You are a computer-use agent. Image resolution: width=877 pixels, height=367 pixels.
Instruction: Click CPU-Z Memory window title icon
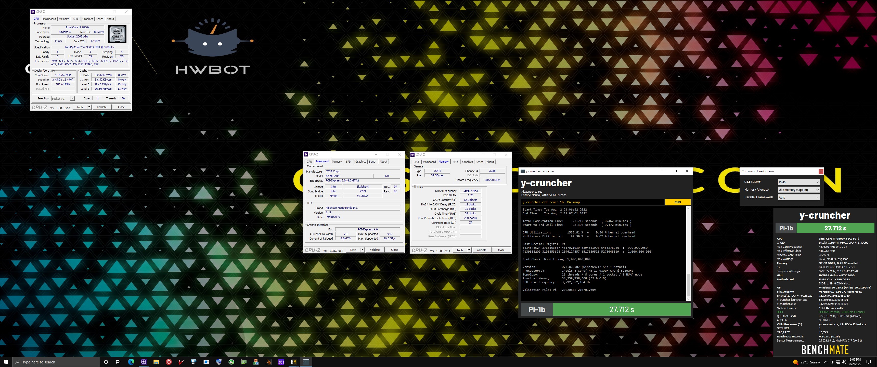coord(412,154)
